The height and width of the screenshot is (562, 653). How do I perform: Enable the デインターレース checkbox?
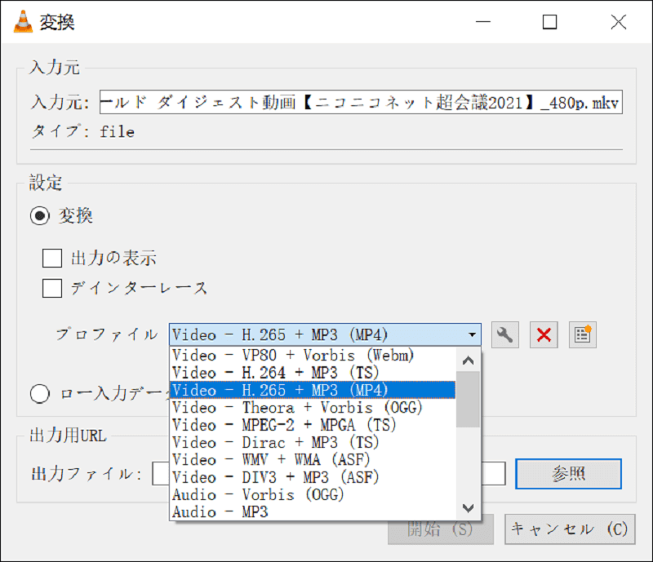52,288
